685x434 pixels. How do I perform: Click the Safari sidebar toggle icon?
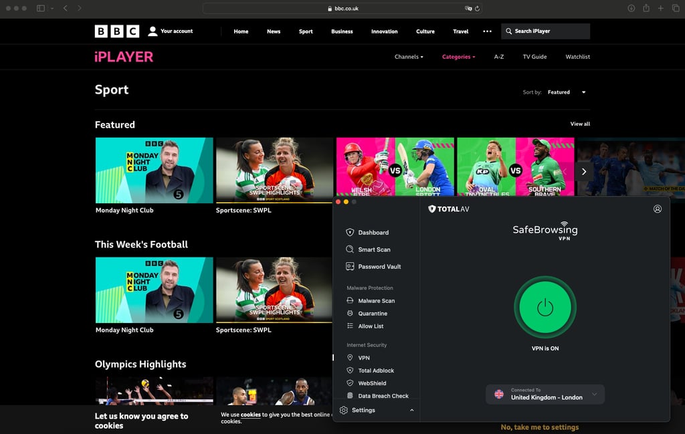41,8
